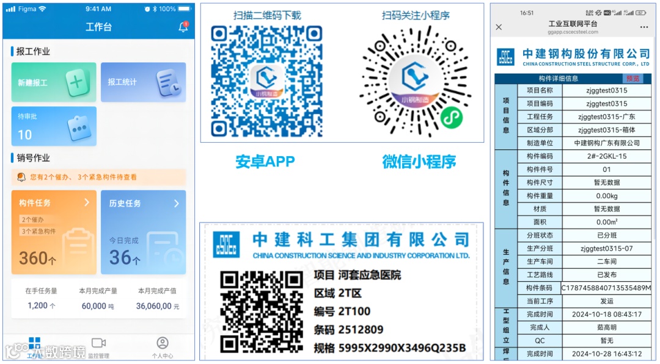The image size is (660, 364).
Task: Click the Wi-Fi icon in Figma status bar
Action: [42, 9]
